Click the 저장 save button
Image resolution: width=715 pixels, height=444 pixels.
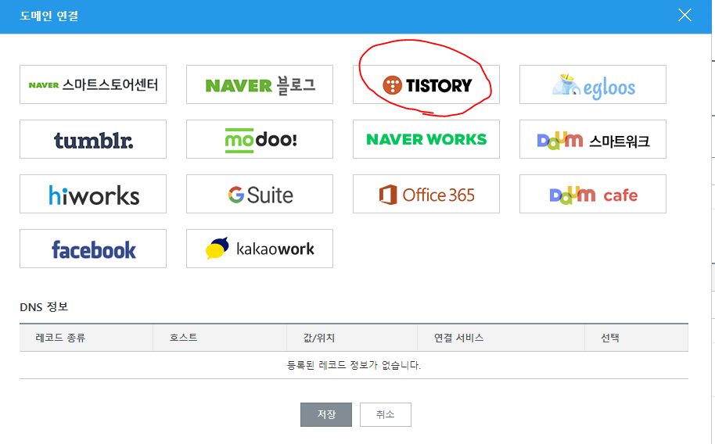point(326,414)
